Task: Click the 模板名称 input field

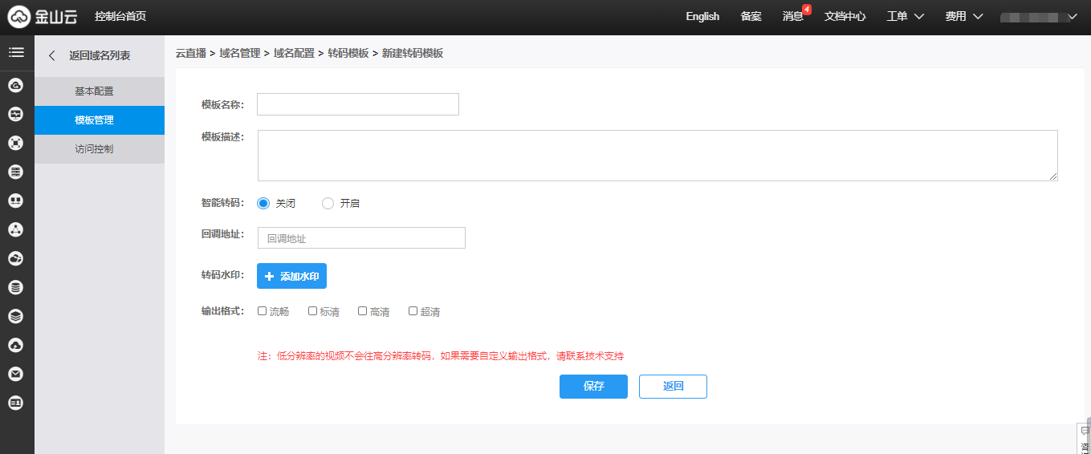Action: coord(357,104)
